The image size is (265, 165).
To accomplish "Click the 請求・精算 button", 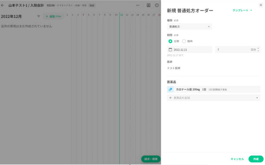I will (x=151, y=159).
